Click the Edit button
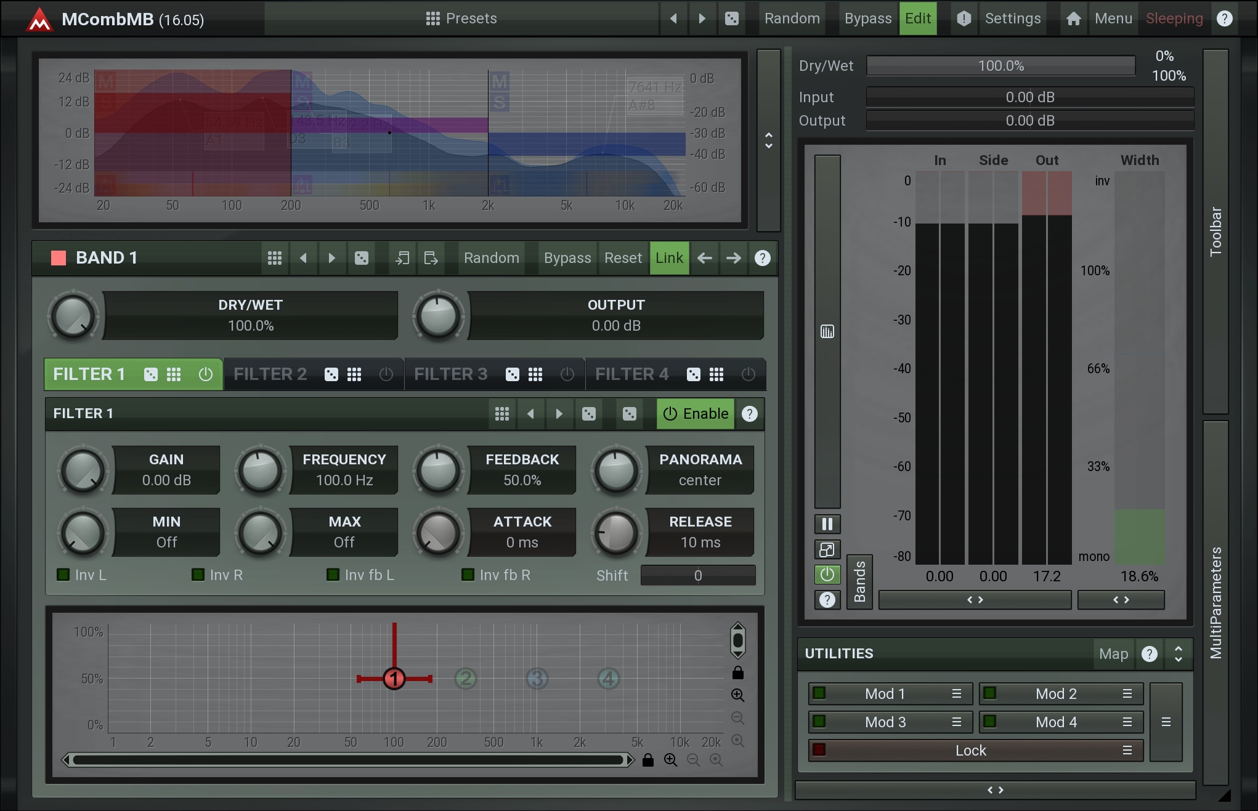 917,18
